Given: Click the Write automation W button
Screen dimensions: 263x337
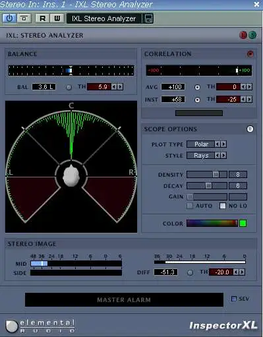Looking at the screenshot, I should pos(57,18).
